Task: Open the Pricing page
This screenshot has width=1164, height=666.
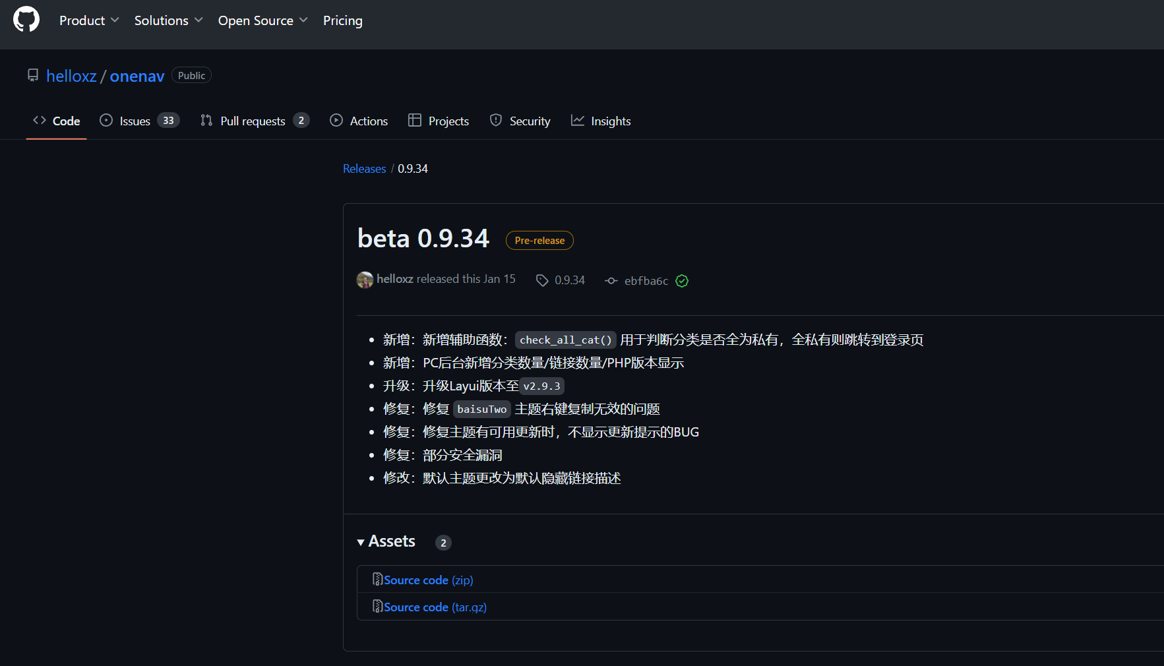Action: pyautogui.click(x=343, y=20)
